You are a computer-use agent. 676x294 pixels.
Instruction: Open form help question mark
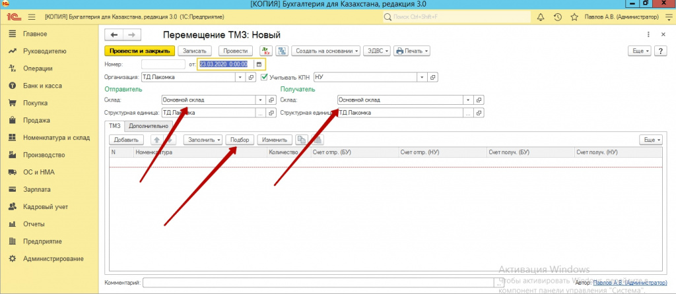tap(660, 51)
